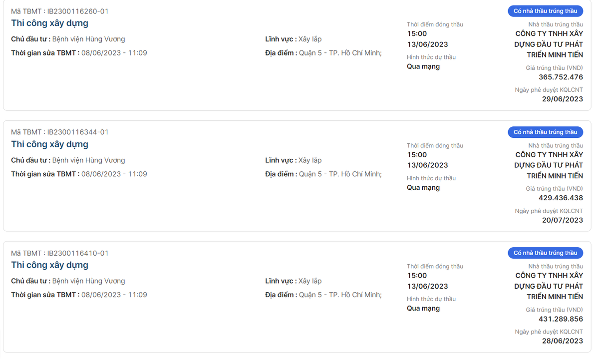Click the tender code IB2300116344-01
This screenshot has height=359, width=599.
pyautogui.click(x=77, y=132)
